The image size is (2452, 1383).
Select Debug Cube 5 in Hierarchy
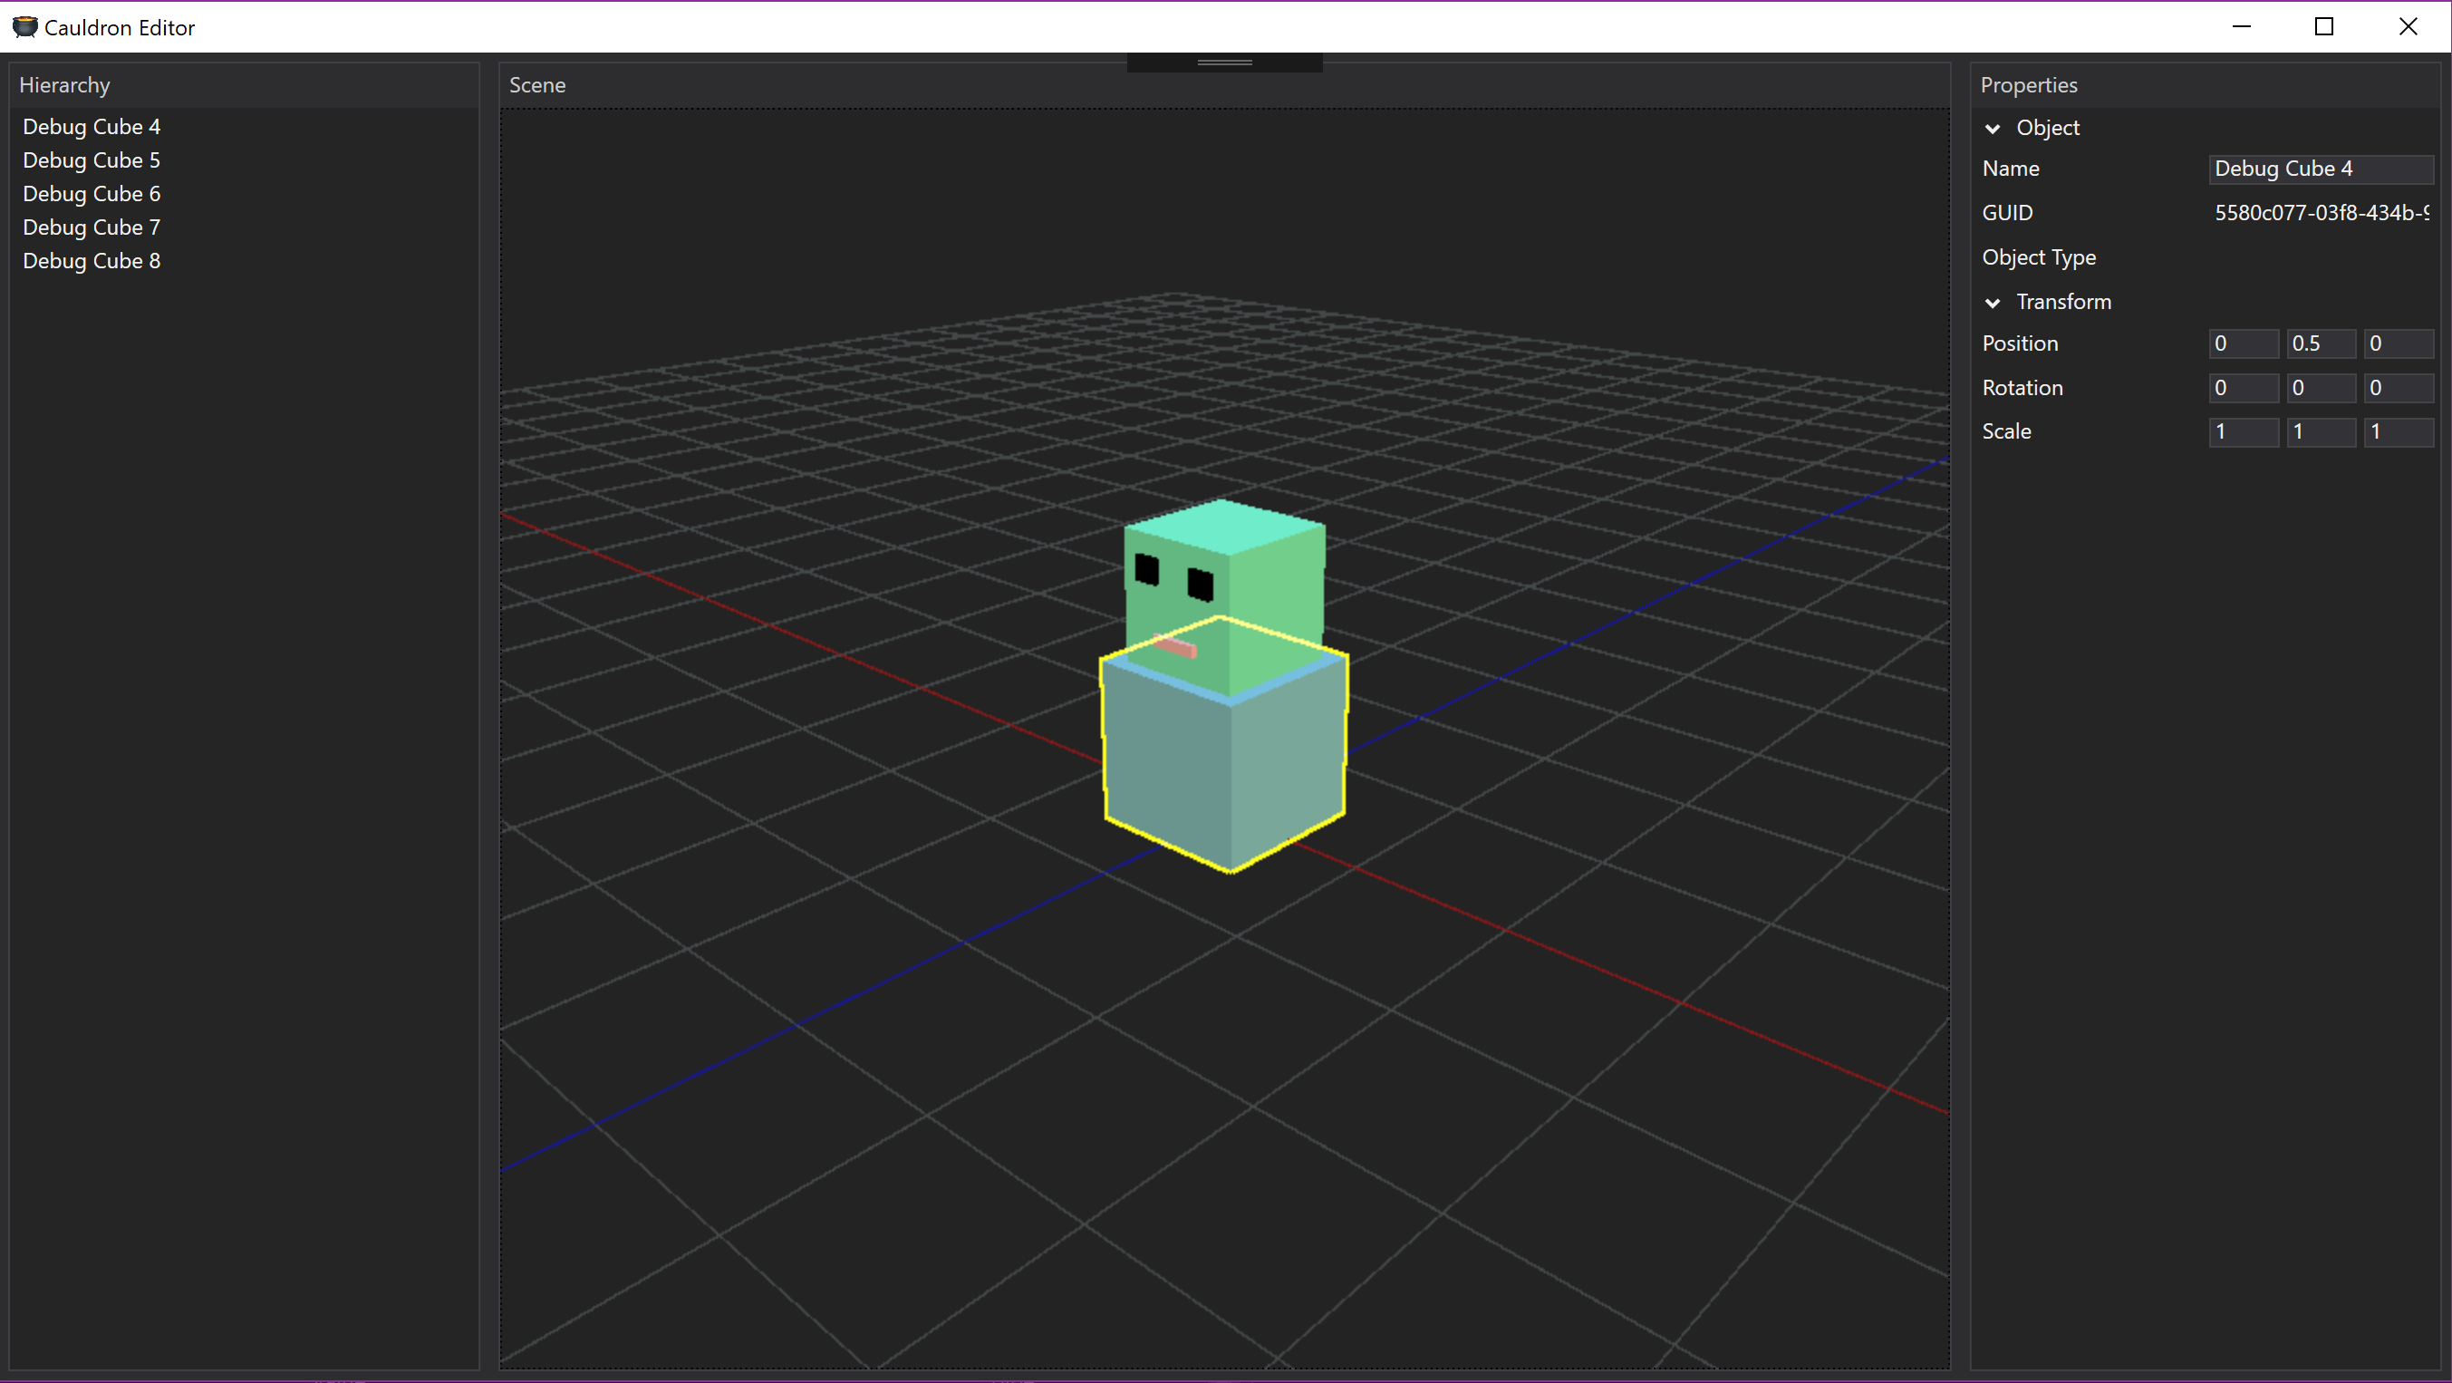92,160
